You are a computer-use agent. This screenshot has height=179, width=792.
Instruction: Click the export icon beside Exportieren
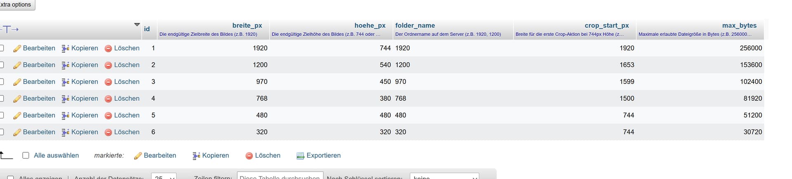[x=300, y=156]
